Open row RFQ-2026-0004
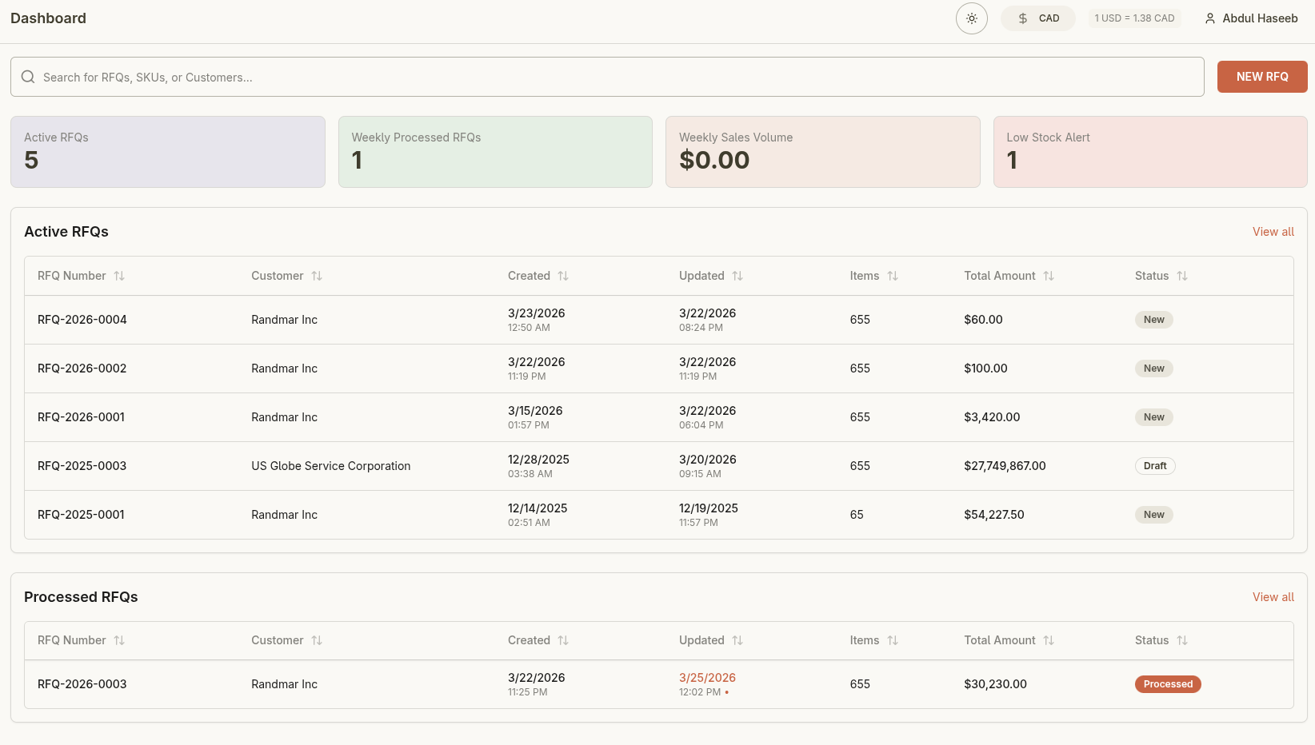Screen dimensions: 1315x745 (x=659, y=320)
